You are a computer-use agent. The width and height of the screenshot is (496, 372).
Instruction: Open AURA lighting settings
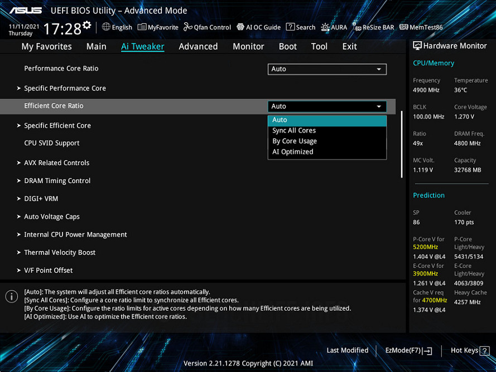[334, 27]
